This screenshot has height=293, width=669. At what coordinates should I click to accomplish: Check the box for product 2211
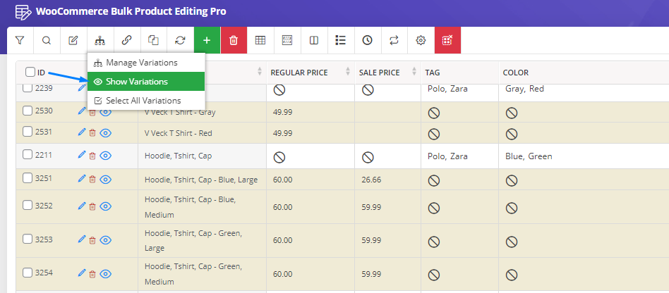point(28,154)
